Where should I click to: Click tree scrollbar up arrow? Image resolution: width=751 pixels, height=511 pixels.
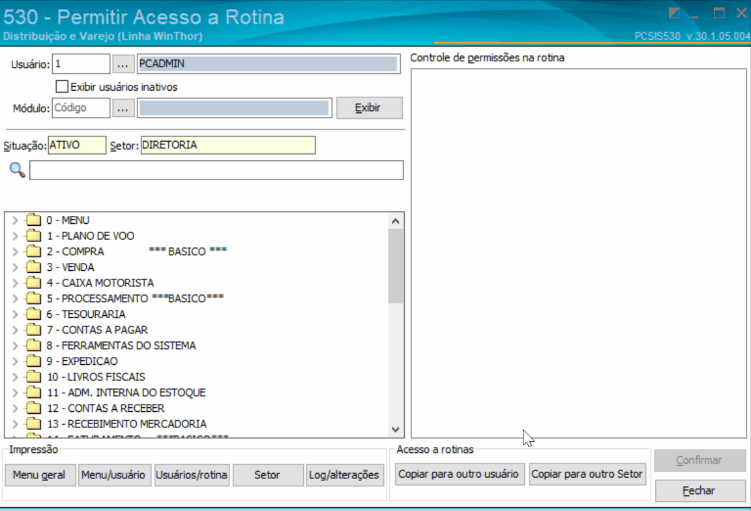[396, 221]
